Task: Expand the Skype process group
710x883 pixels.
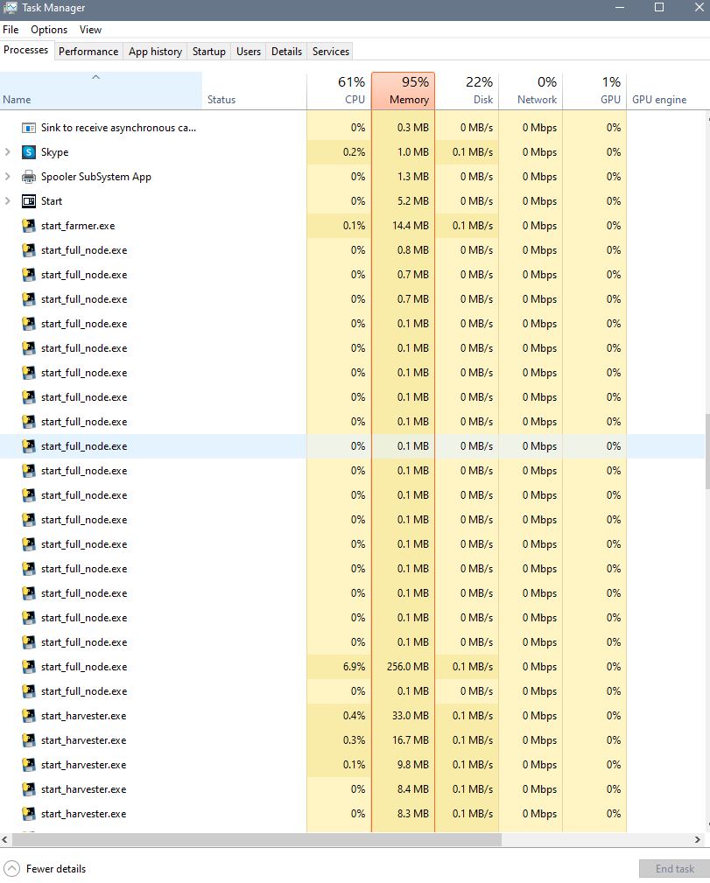Action: [x=7, y=152]
